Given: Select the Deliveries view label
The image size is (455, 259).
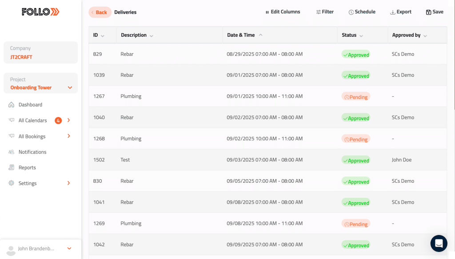Looking at the screenshot, I should click(x=125, y=12).
